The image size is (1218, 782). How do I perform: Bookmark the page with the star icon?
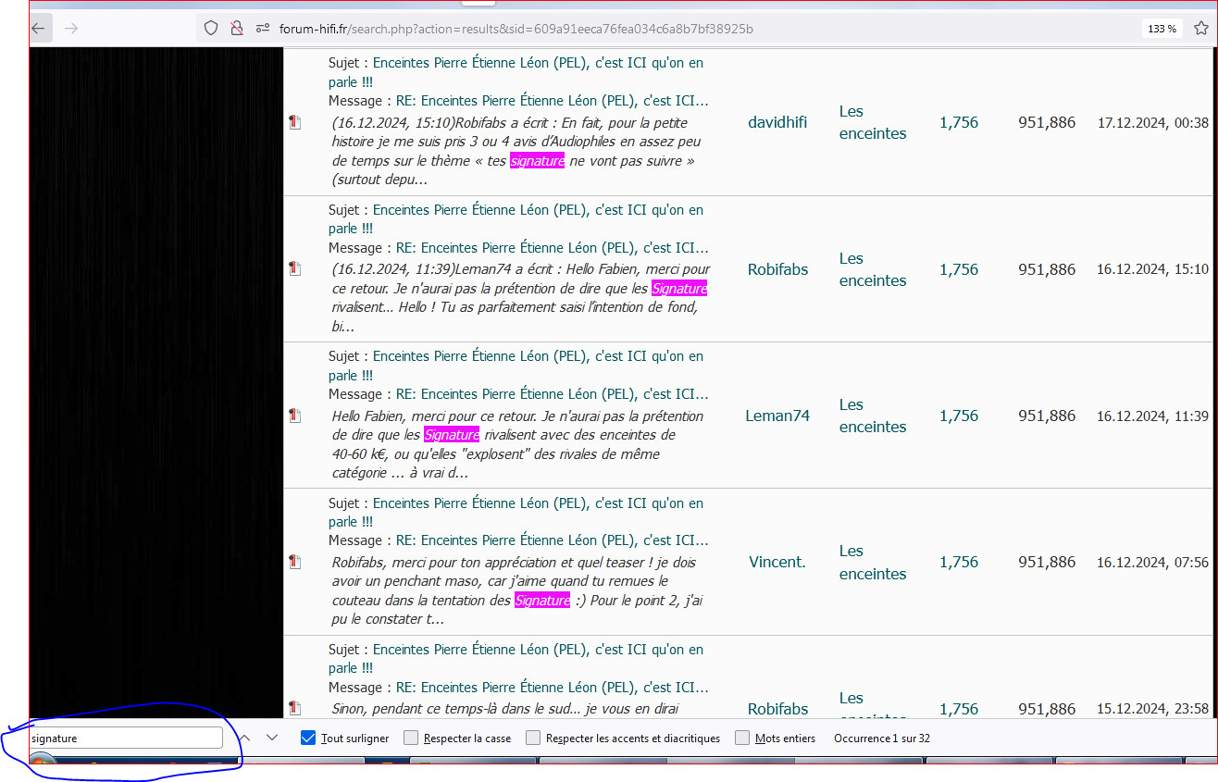point(1201,29)
